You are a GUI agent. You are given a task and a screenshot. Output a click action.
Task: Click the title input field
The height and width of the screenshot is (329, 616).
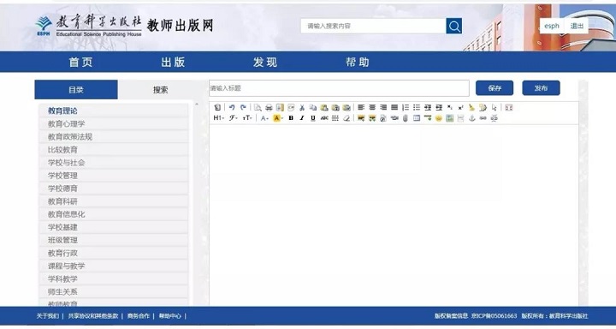(339, 88)
